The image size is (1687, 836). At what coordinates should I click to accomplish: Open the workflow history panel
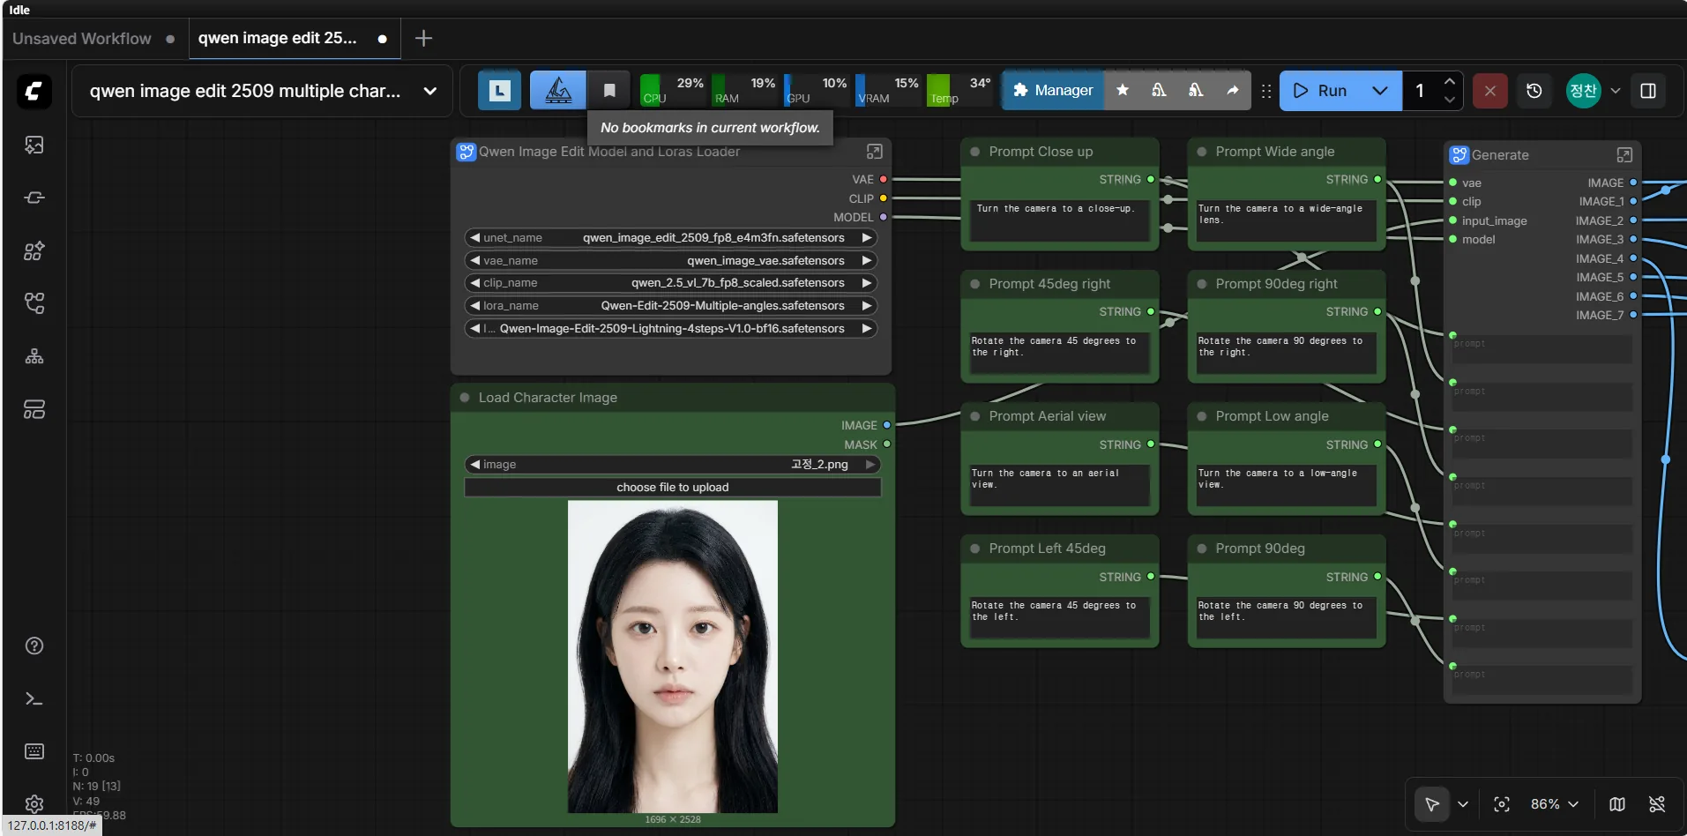(x=1534, y=91)
